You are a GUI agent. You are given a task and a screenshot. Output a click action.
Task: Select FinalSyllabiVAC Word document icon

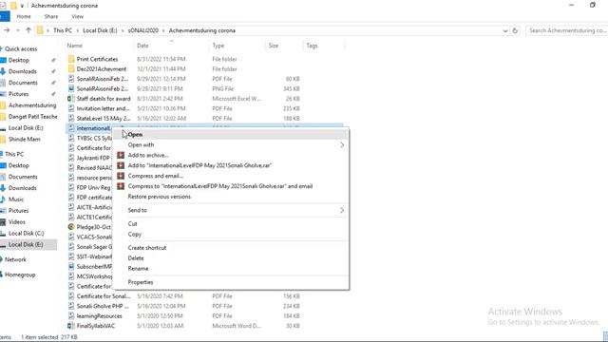[x=71, y=326]
